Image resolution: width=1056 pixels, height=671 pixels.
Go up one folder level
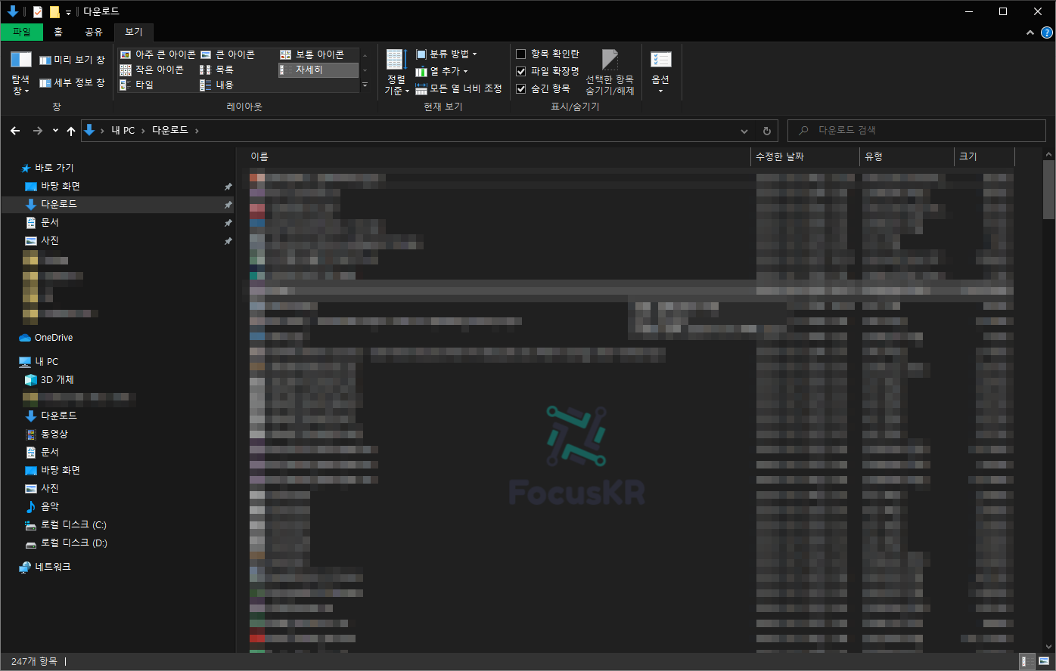[x=71, y=131]
